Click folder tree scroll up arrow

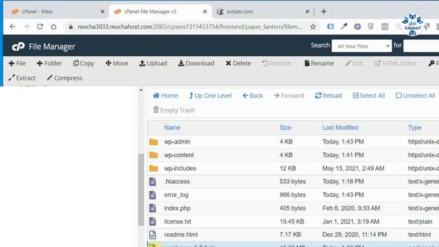pyautogui.click(x=141, y=90)
